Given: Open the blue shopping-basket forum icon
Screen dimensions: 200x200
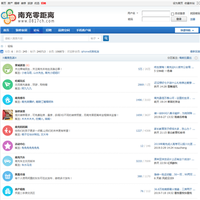Looking at the screenshot, I should coord(8,176).
